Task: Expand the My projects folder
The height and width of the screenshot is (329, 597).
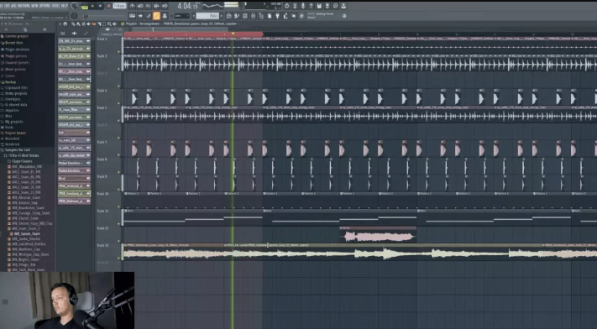Action: tap(13, 122)
